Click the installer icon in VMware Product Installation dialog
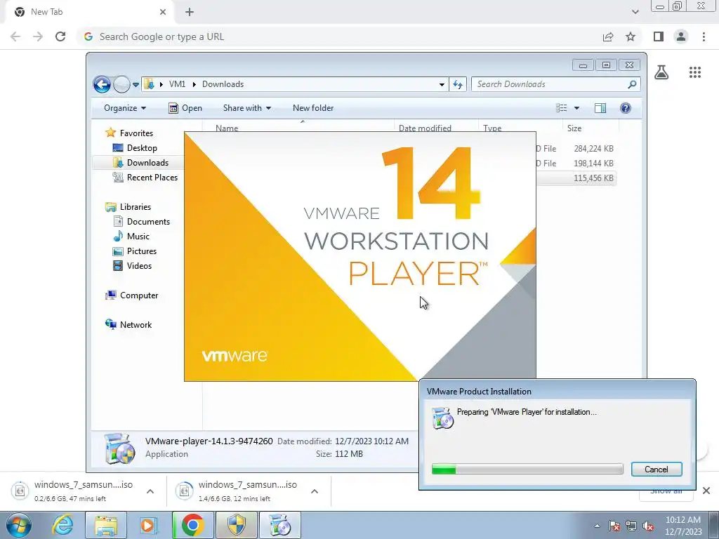The width and height of the screenshot is (719, 539). 442,418
